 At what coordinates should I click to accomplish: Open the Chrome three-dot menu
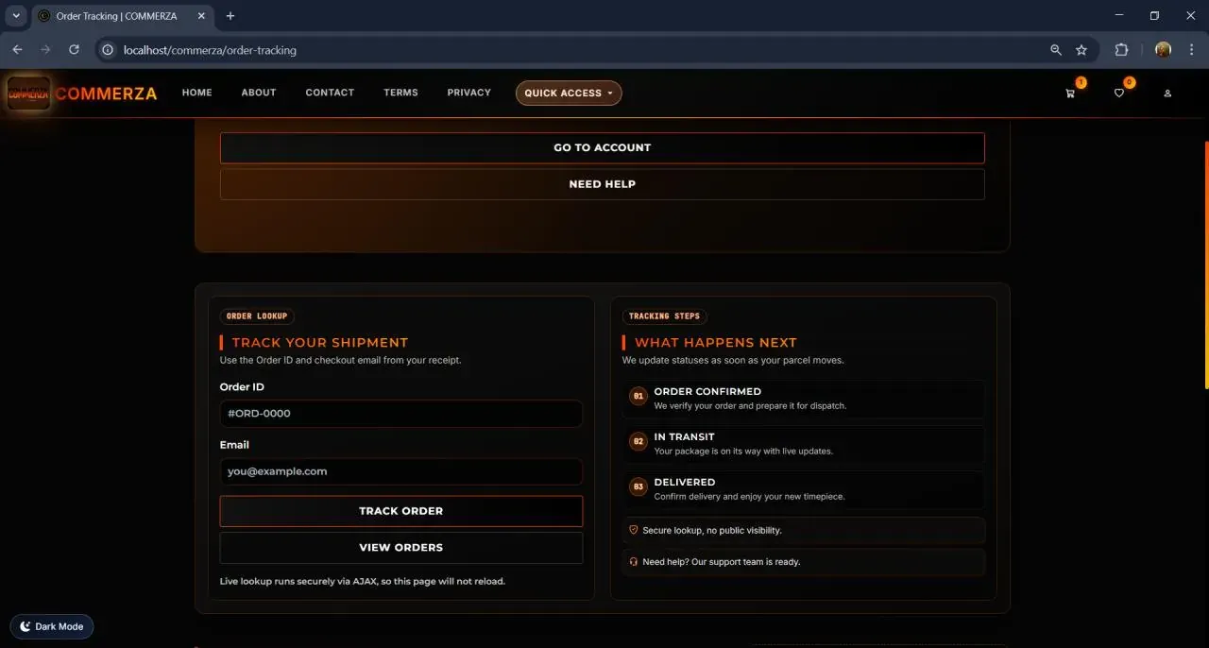click(x=1190, y=50)
